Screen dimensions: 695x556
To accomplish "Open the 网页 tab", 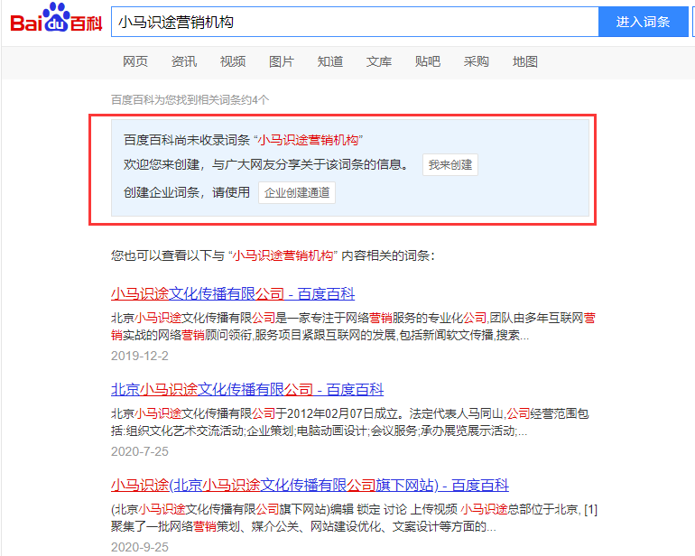I will click(135, 61).
